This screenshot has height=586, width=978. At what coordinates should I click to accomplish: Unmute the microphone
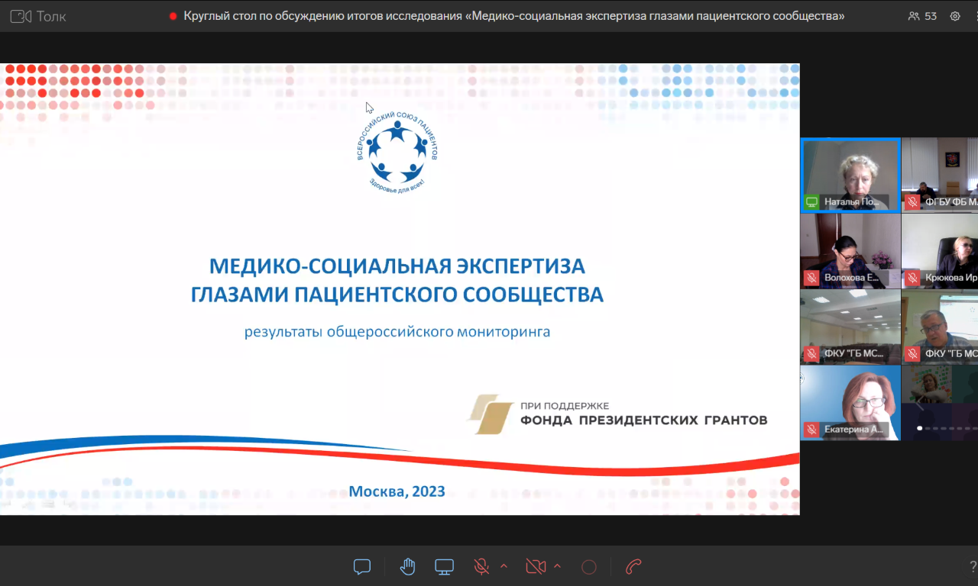(x=481, y=566)
